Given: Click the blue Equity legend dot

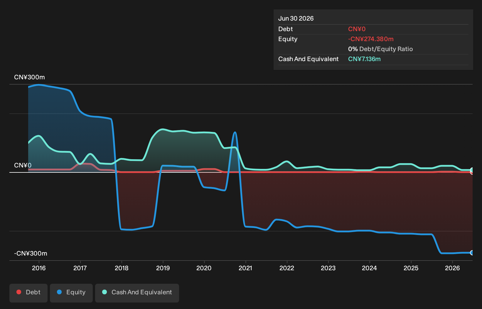Looking at the screenshot, I should (x=59, y=292).
